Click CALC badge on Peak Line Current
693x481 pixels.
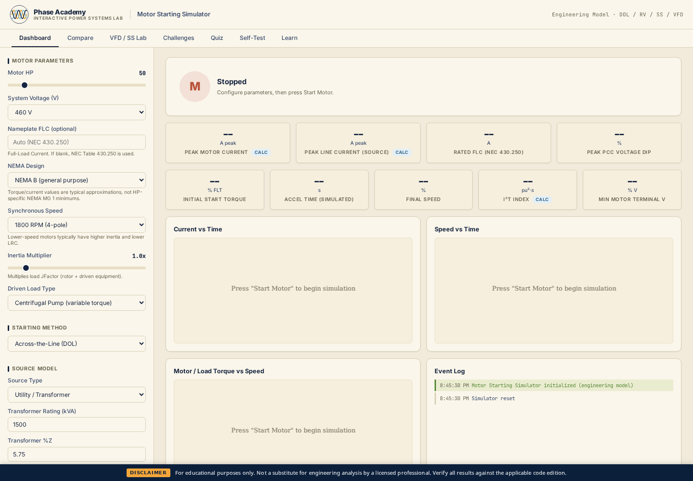pos(402,152)
